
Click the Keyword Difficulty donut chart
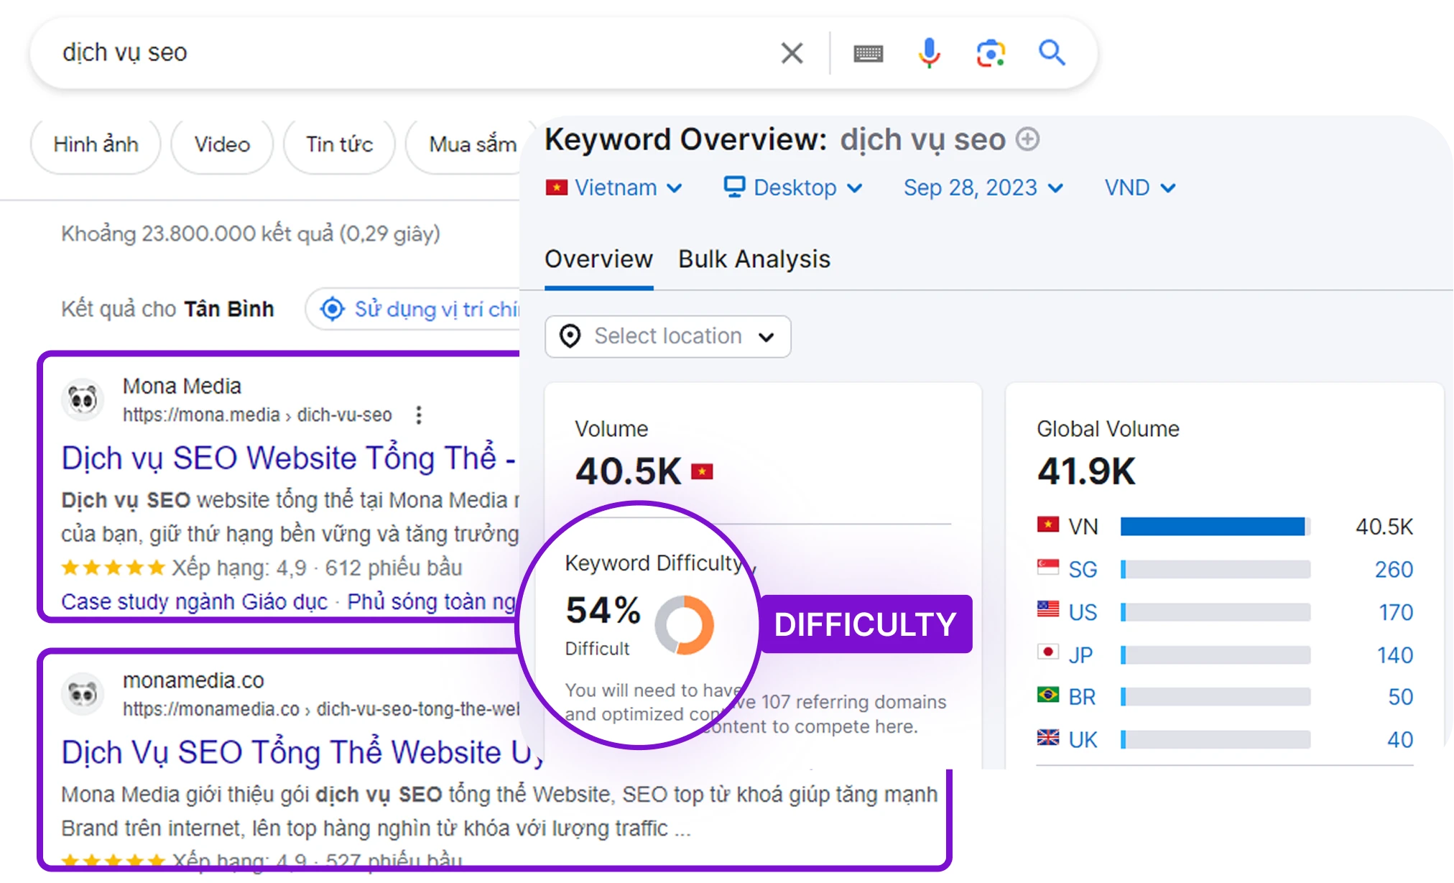tap(684, 624)
